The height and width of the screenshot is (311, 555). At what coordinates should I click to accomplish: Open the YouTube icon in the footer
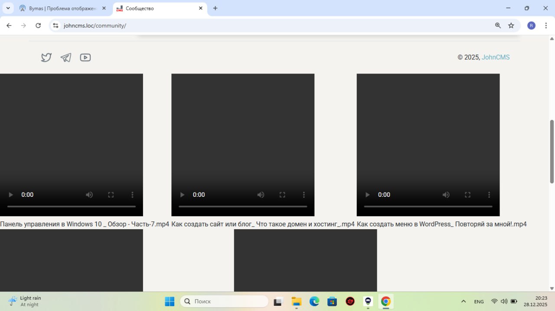(x=85, y=58)
